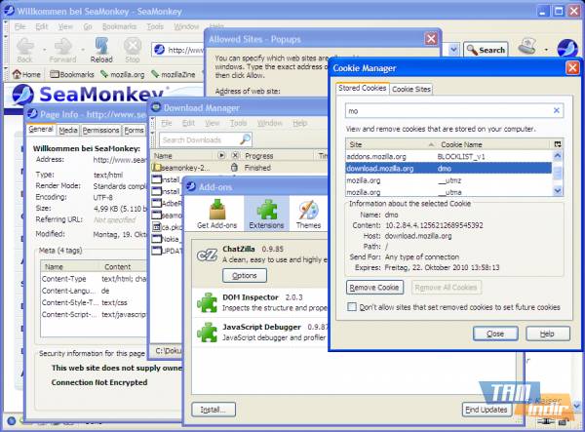Screen dimensions: 585x432
Task: Enable don't allow removed cookies checkbox
Action: [352, 307]
